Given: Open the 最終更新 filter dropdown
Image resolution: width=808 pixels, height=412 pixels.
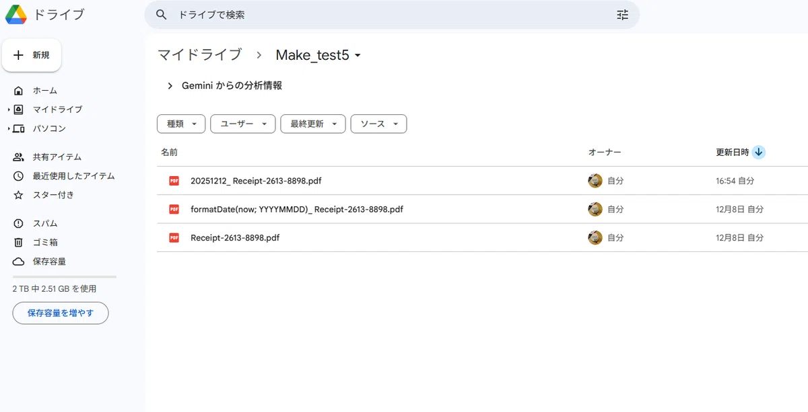Looking at the screenshot, I should coord(313,124).
